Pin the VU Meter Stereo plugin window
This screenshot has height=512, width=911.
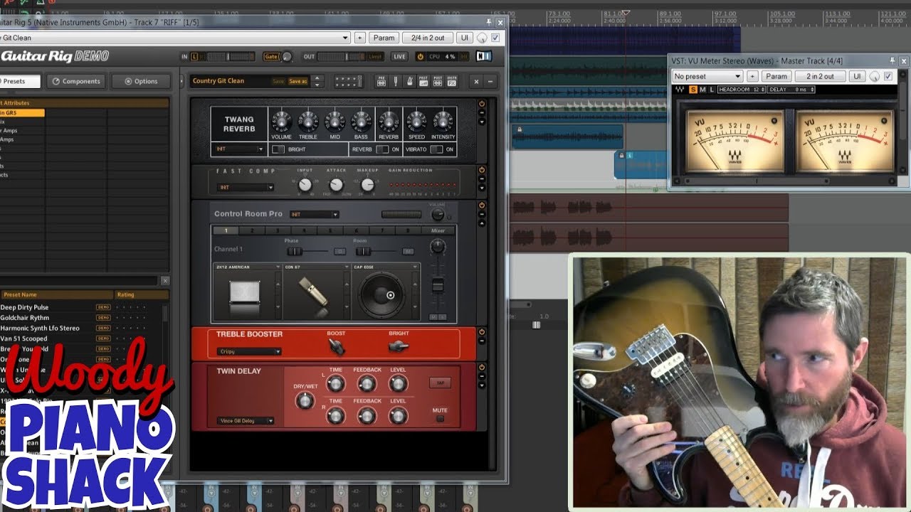point(892,61)
